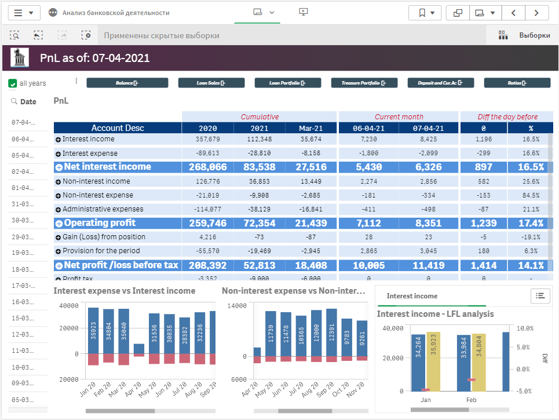This screenshot has height=420, width=559.
Task: Open the chart list menu icon
Action: coord(540,295)
